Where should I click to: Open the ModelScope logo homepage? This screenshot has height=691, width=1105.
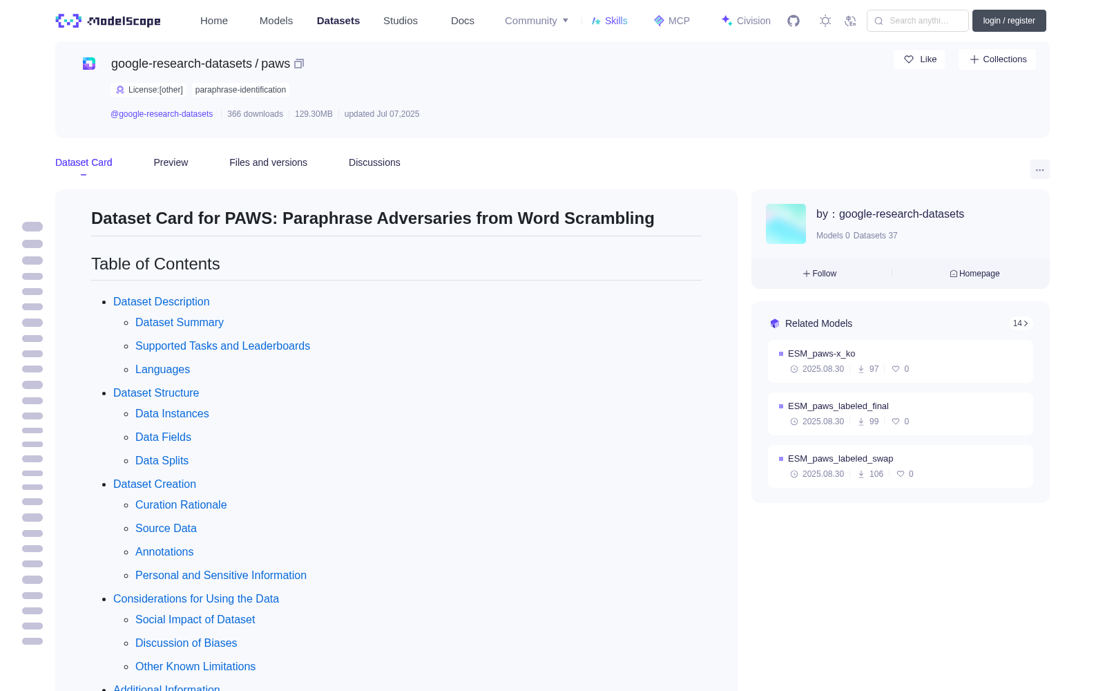(x=108, y=21)
